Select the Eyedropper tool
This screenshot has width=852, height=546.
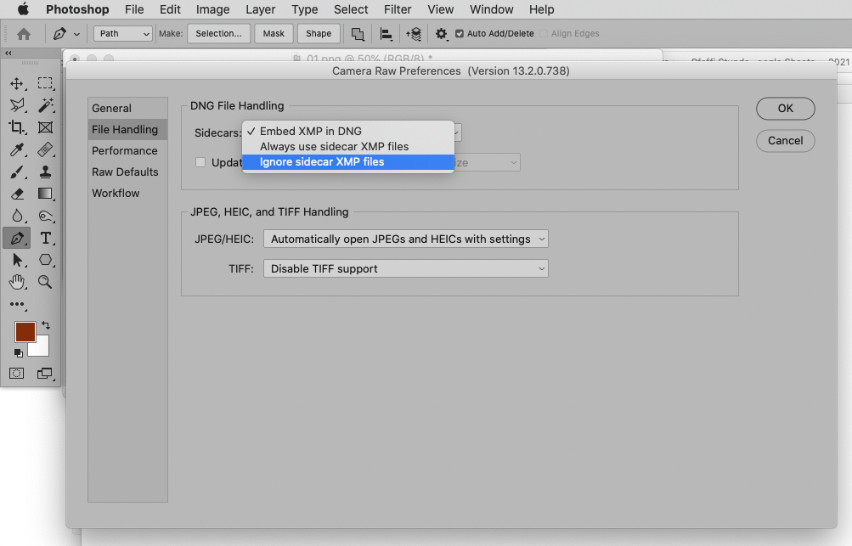pos(17,149)
